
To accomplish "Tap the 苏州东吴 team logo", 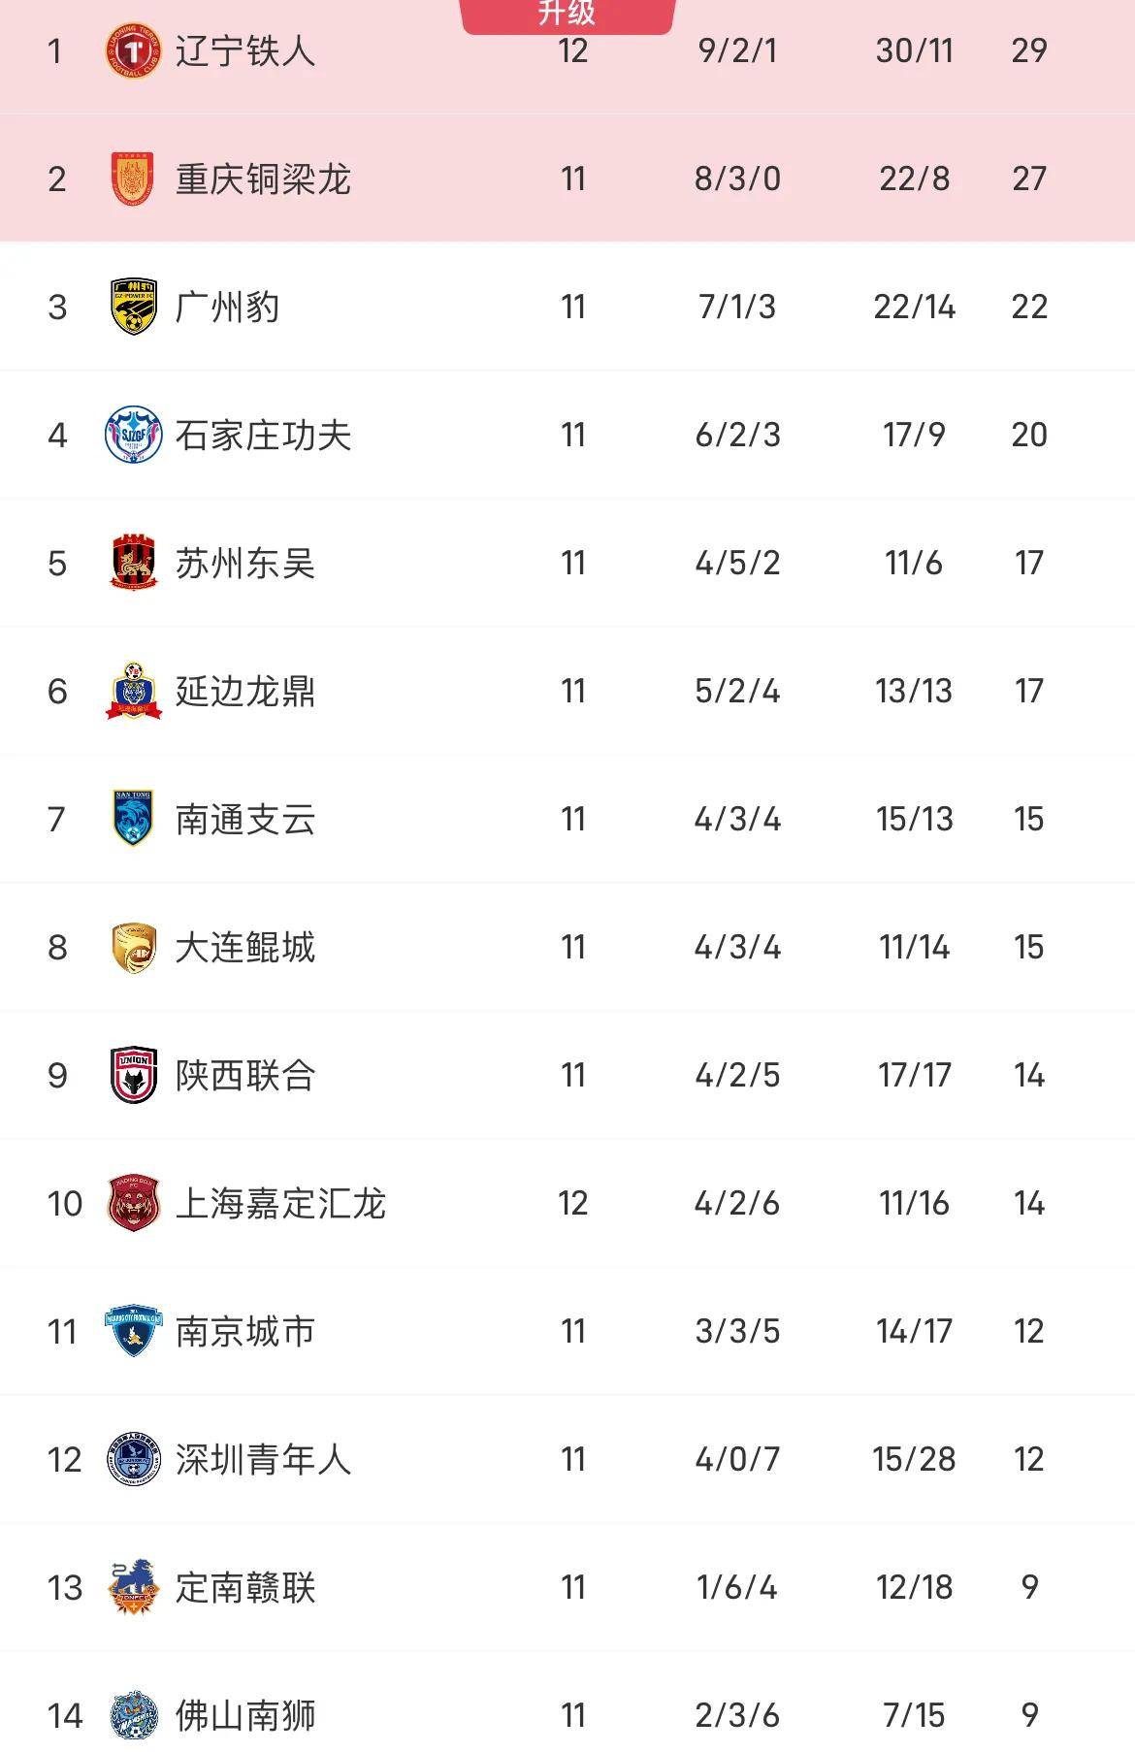I will pos(133,564).
